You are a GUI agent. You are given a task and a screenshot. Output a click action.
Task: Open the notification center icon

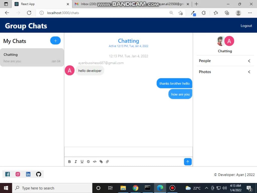[249, 188]
